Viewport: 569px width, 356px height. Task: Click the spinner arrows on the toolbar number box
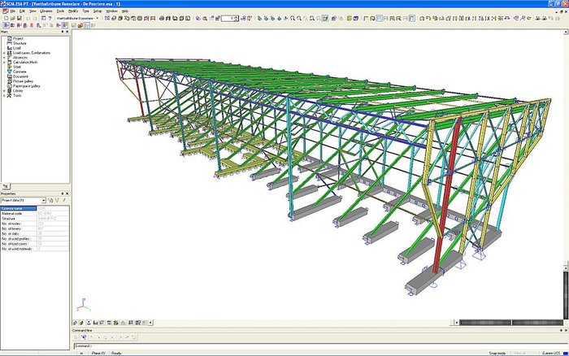tap(237, 18)
